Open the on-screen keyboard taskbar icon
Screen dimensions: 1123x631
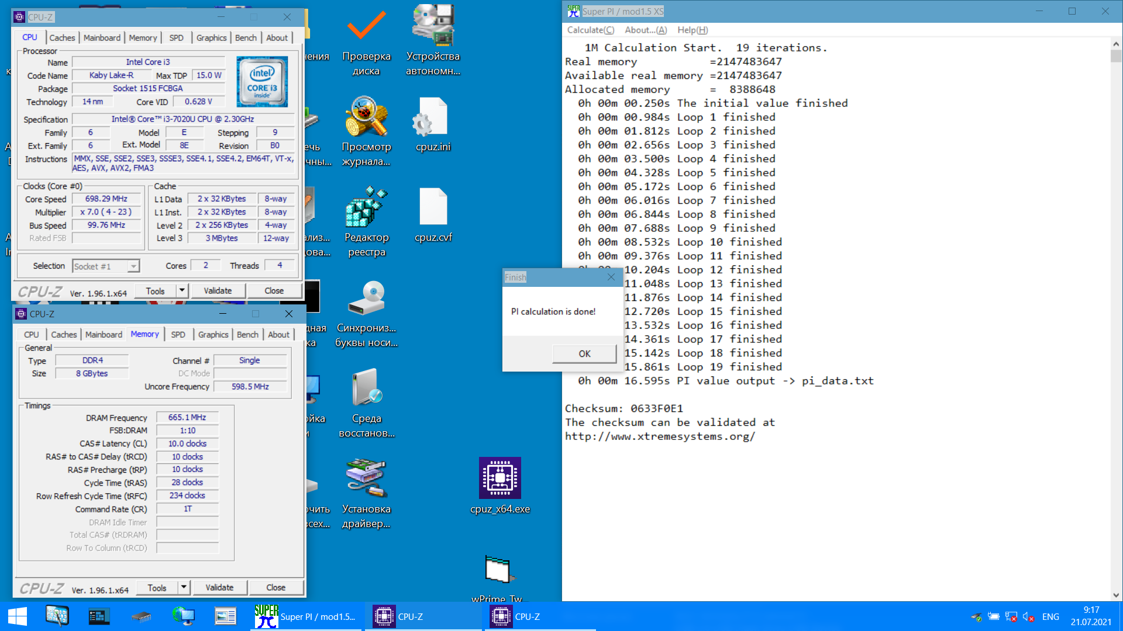click(x=57, y=616)
